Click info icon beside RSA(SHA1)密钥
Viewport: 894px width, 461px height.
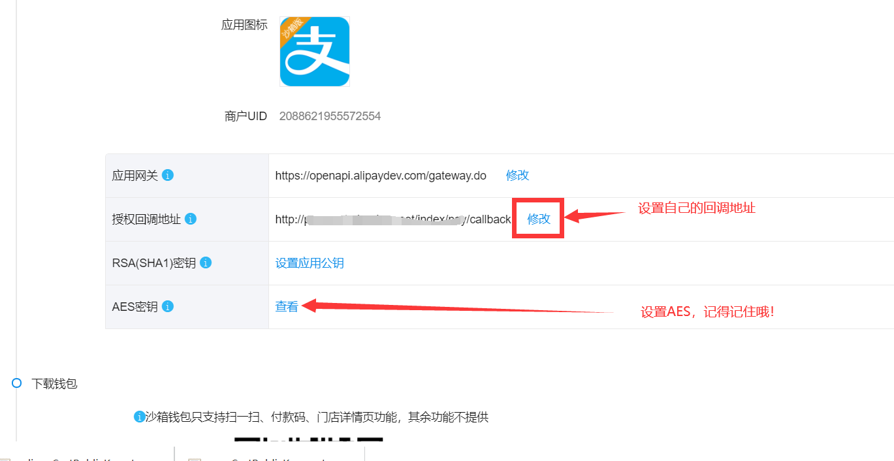pyautogui.click(x=206, y=262)
